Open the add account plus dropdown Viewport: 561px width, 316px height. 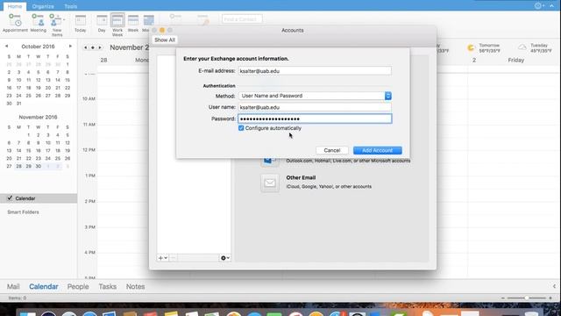tap(163, 257)
